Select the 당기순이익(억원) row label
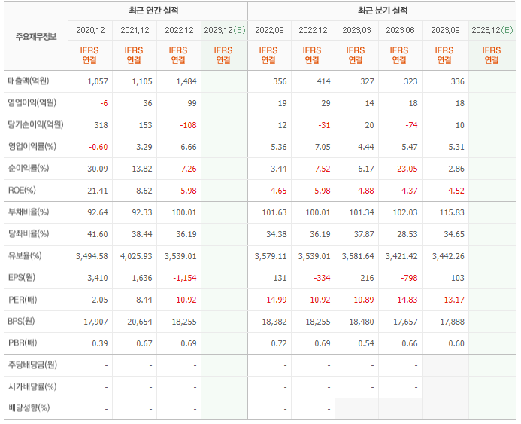Viewport: 521px width, 424px height. (35, 124)
